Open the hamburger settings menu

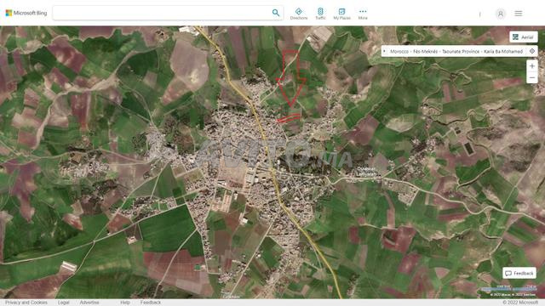coord(519,14)
